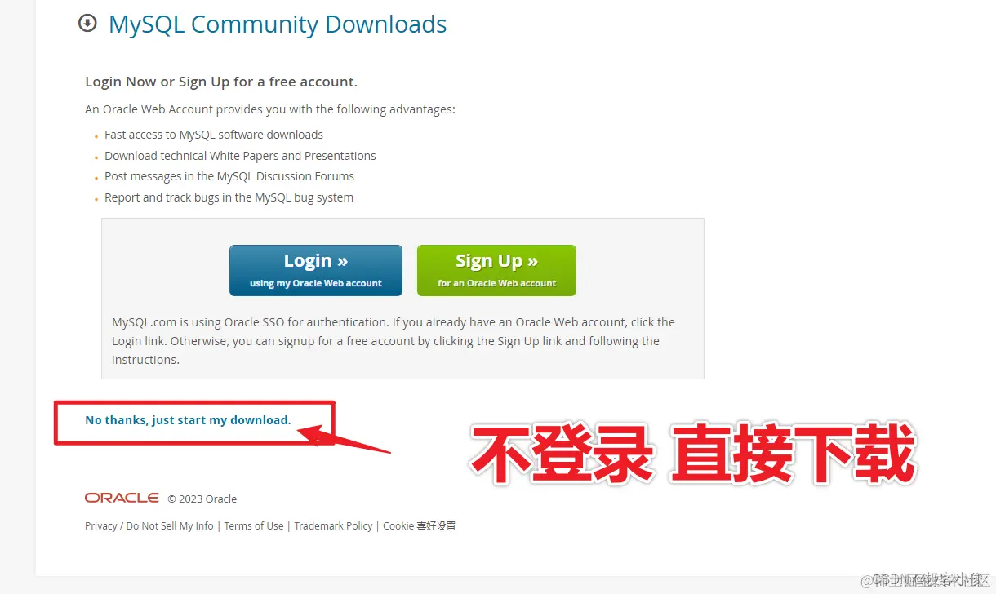The width and height of the screenshot is (996, 594).
Task: Click the © 2023 Oracle copyright text
Action: (x=202, y=499)
